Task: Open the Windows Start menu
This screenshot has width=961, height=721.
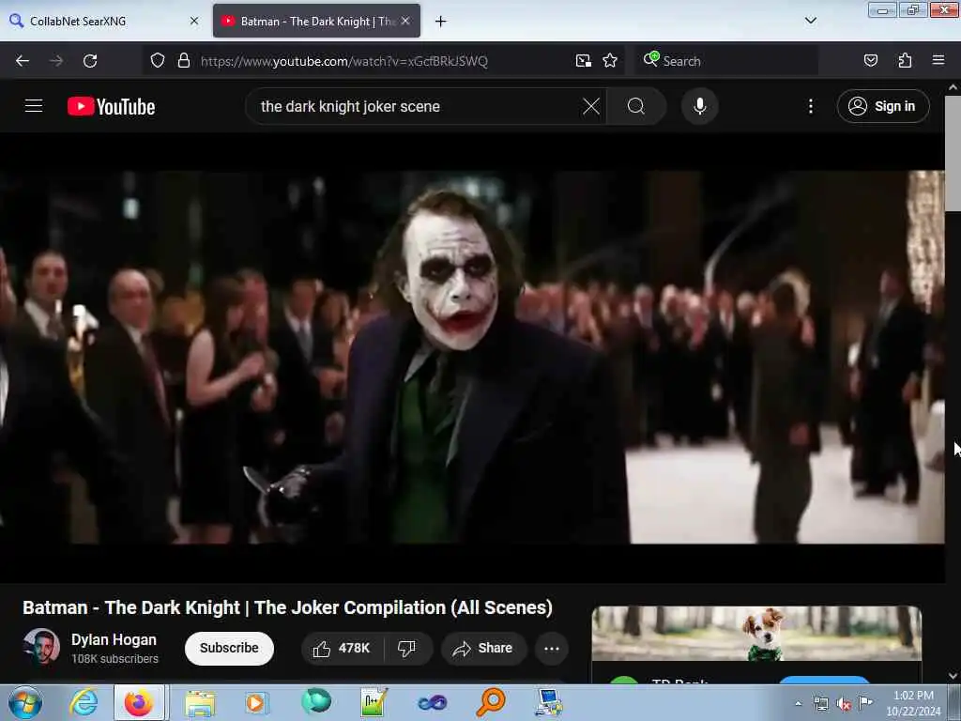Action: (x=25, y=702)
